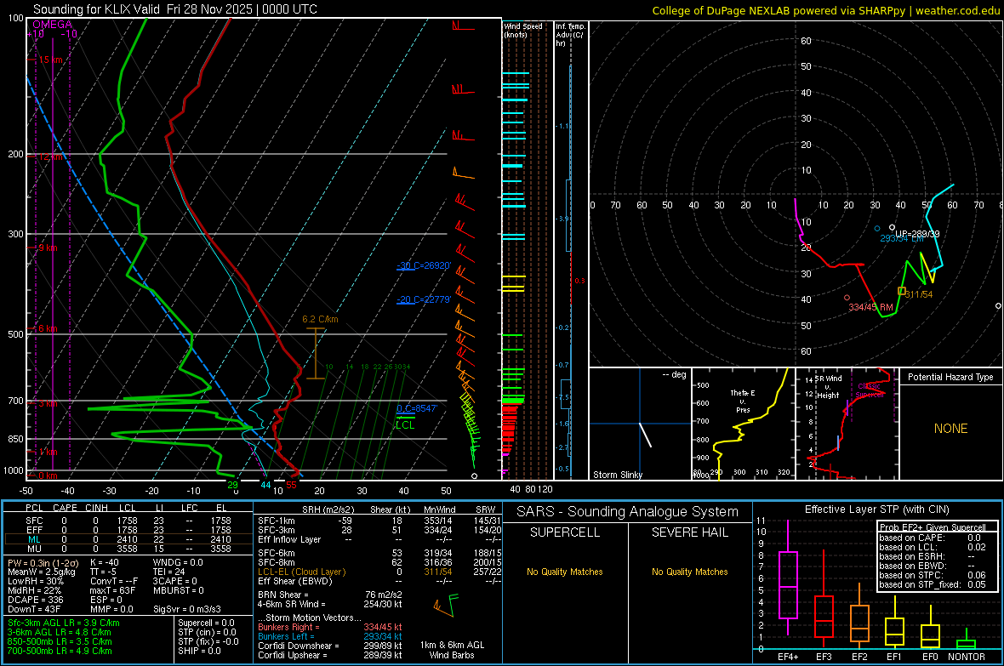Click the OMEGA label on the Skew-T
Image resolution: width=1004 pixels, height=666 pixels.
(53, 25)
